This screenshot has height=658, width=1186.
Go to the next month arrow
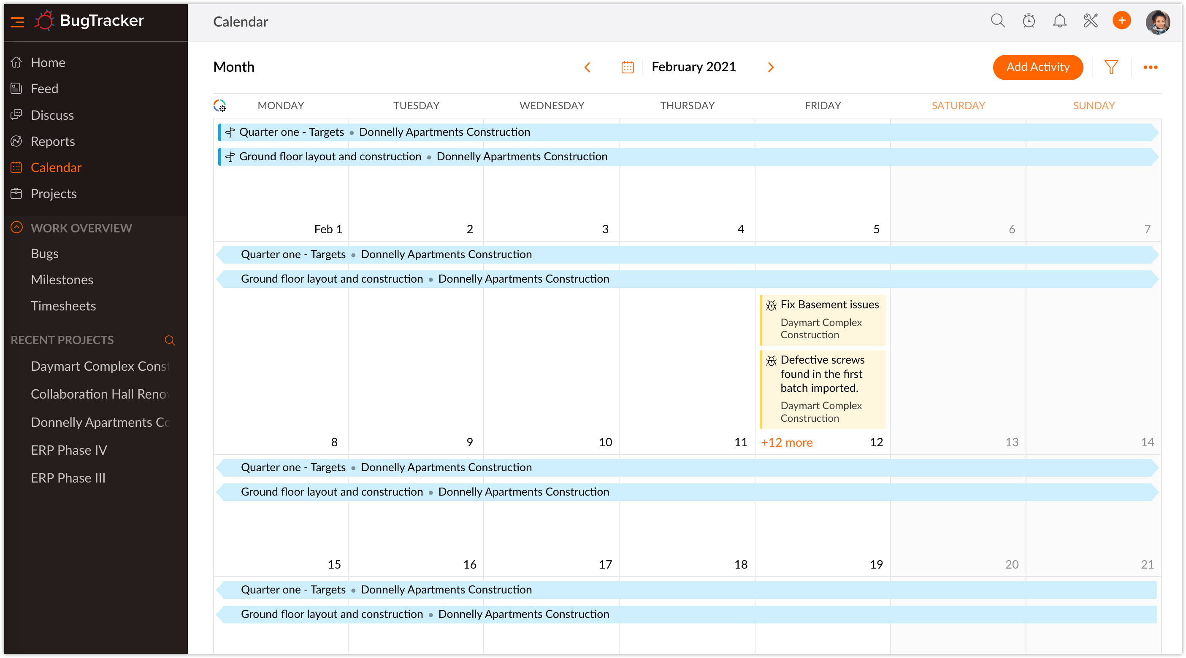[771, 67]
